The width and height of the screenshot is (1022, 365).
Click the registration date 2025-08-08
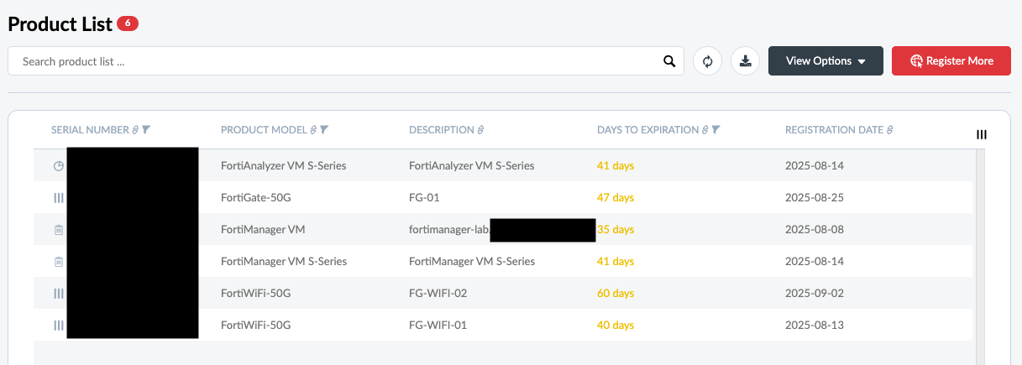[x=815, y=230]
